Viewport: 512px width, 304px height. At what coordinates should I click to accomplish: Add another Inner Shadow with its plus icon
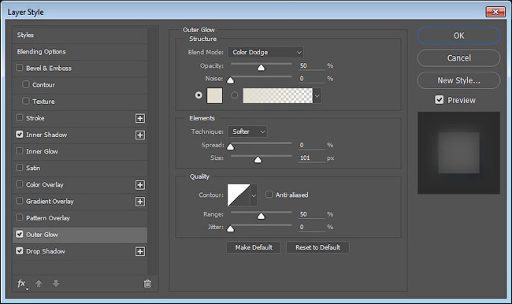point(140,135)
